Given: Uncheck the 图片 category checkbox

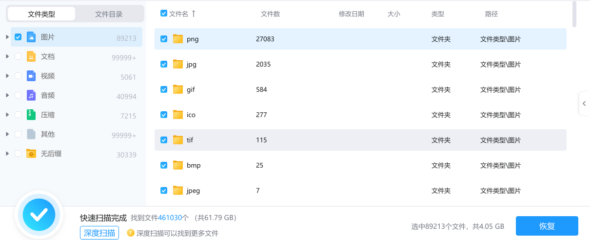Looking at the screenshot, I should 18,37.
